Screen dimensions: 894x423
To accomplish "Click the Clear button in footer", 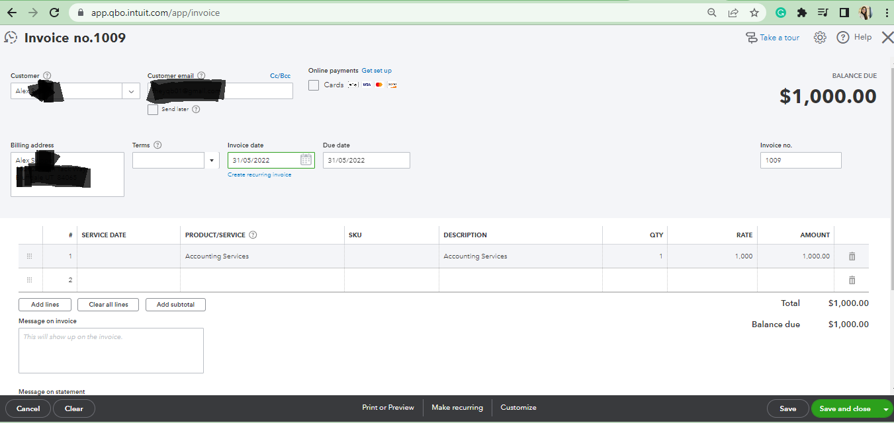I will (74, 408).
